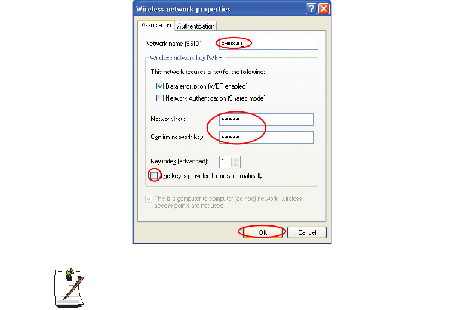
Task: Check 'The key is provided for me automatically'
Action: [154, 176]
